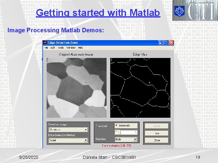Click the 'Select an Image:' label
218x163 pixels.
pyautogui.click(x=58, y=124)
